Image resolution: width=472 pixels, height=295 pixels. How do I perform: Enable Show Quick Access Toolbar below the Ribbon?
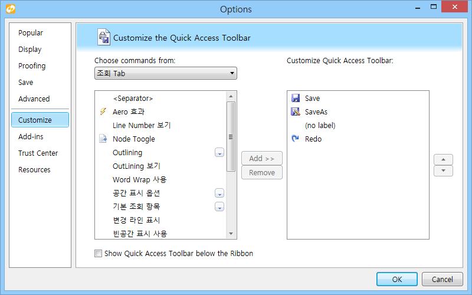[x=98, y=254]
